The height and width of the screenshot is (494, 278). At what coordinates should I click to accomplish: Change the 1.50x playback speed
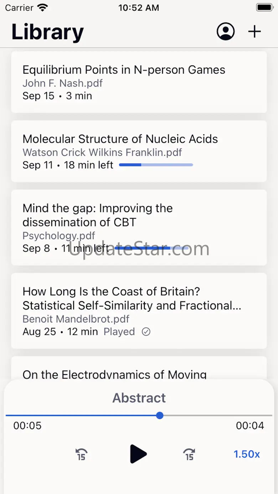click(x=247, y=454)
